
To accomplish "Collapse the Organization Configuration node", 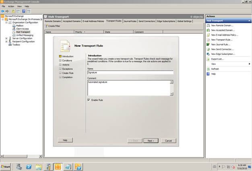I will tap(6, 23).
